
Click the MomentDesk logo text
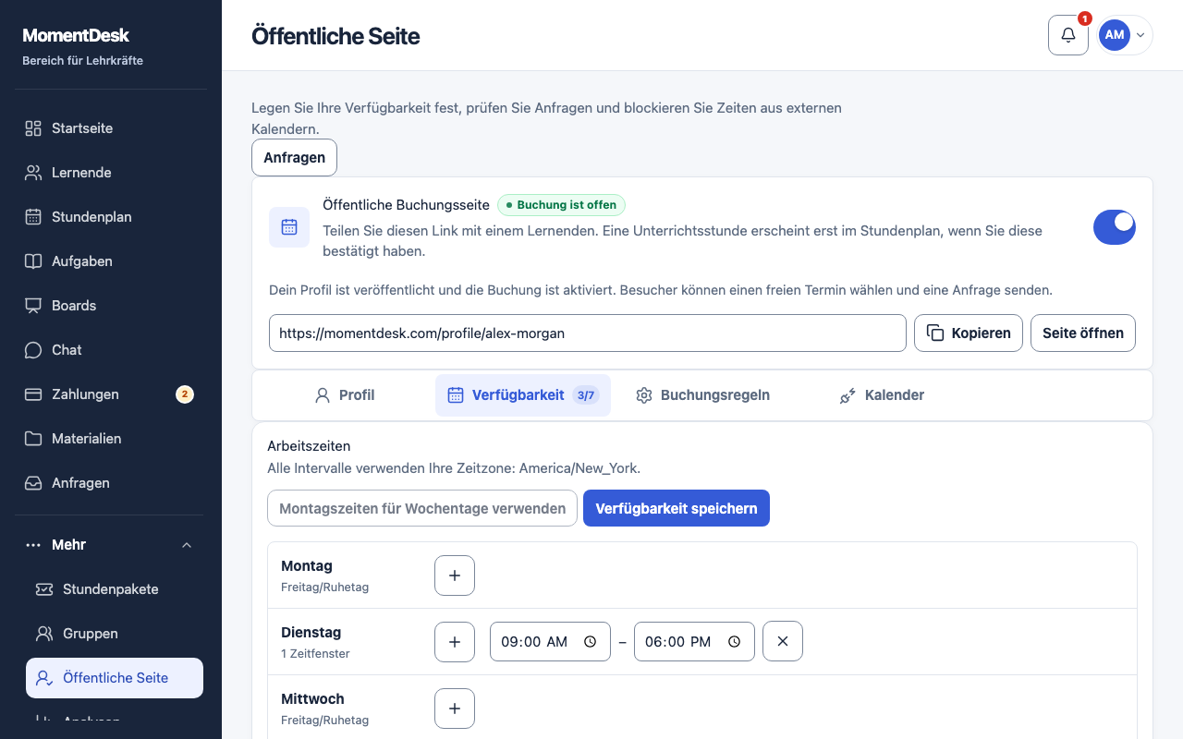click(76, 36)
